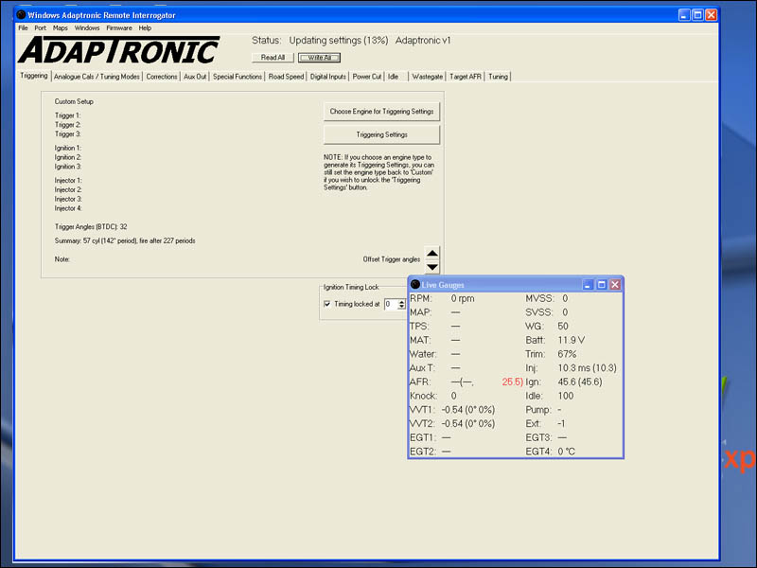Decrement the timing lock spinner

(x=401, y=307)
